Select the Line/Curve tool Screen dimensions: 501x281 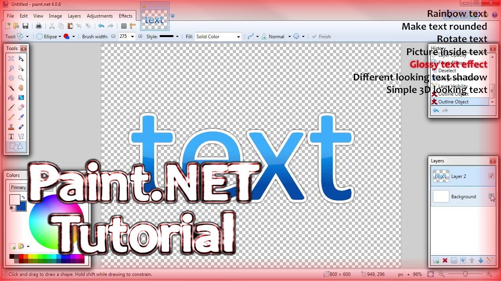pos(21,137)
